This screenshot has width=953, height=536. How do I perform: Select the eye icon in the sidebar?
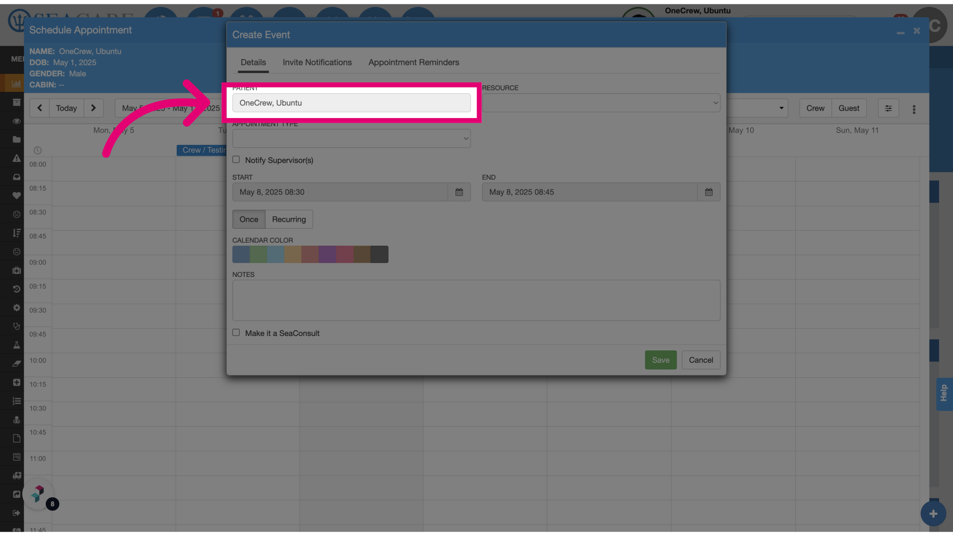[16, 121]
